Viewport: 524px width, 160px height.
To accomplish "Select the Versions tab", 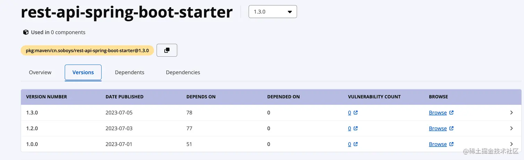I will (83, 72).
